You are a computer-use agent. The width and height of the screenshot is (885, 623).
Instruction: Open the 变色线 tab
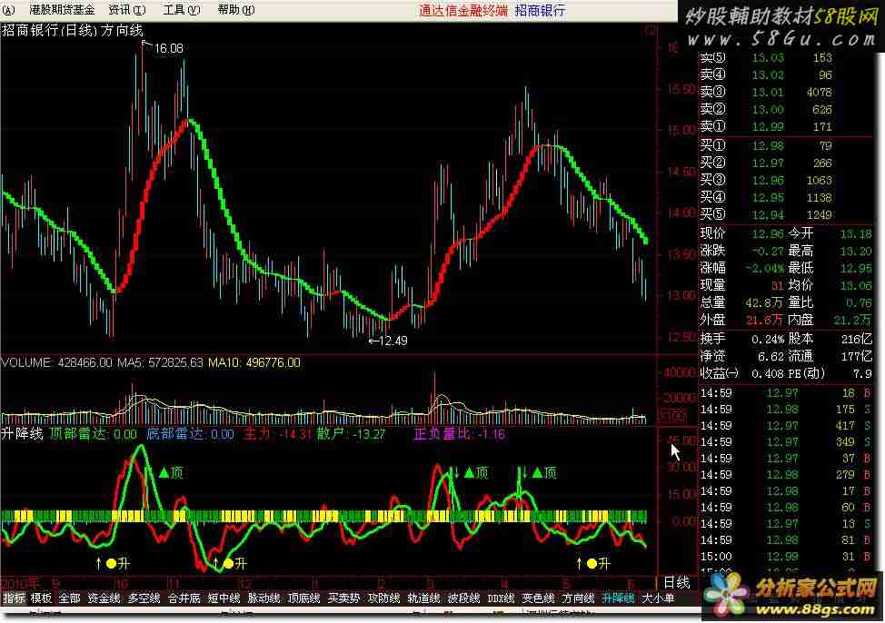(539, 598)
